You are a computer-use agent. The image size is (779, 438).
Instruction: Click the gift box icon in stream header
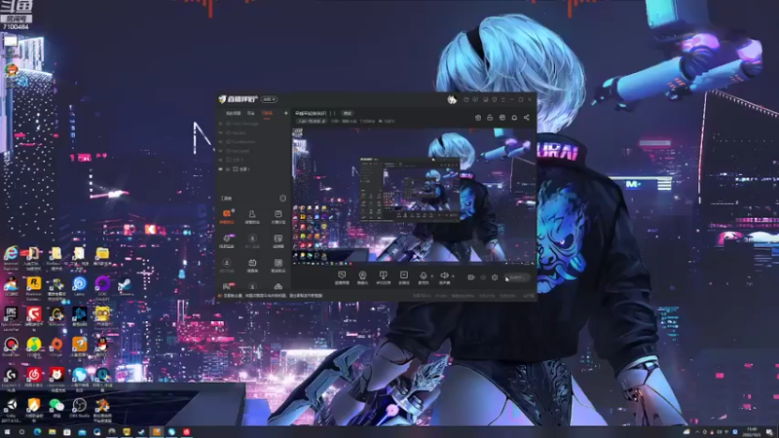pyautogui.click(x=478, y=117)
